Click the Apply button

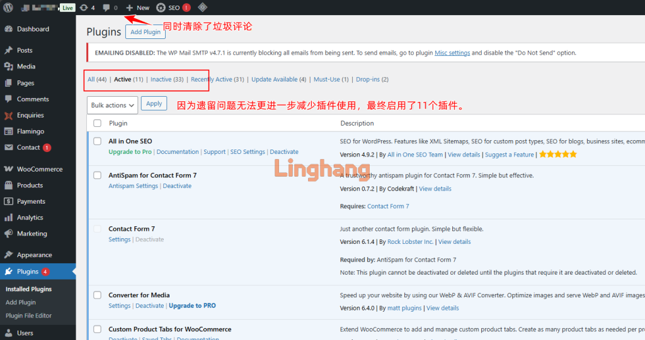(x=154, y=104)
